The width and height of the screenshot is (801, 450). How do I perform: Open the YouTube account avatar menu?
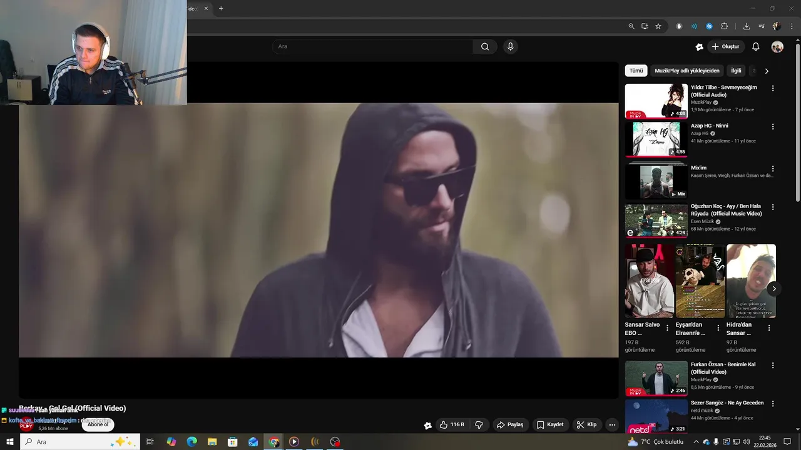(777, 47)
